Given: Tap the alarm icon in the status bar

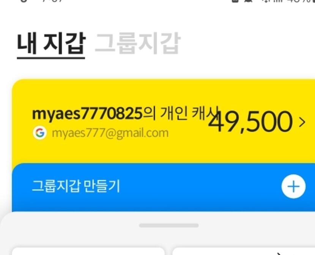Looking at the screenshot, I should pos(248,1).
